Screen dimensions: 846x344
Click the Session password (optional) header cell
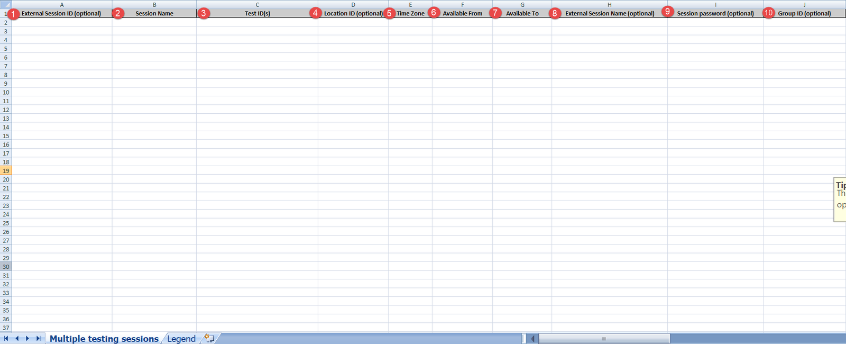click(x=715, y=14)
